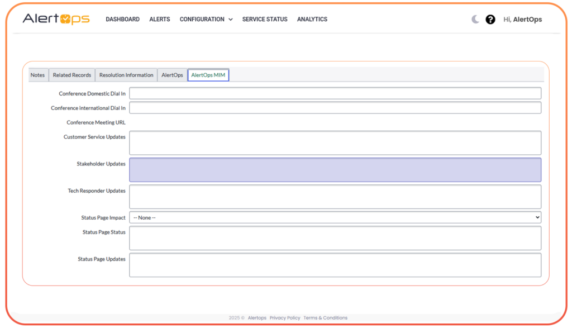Open the Alerts page

[159, 19]
